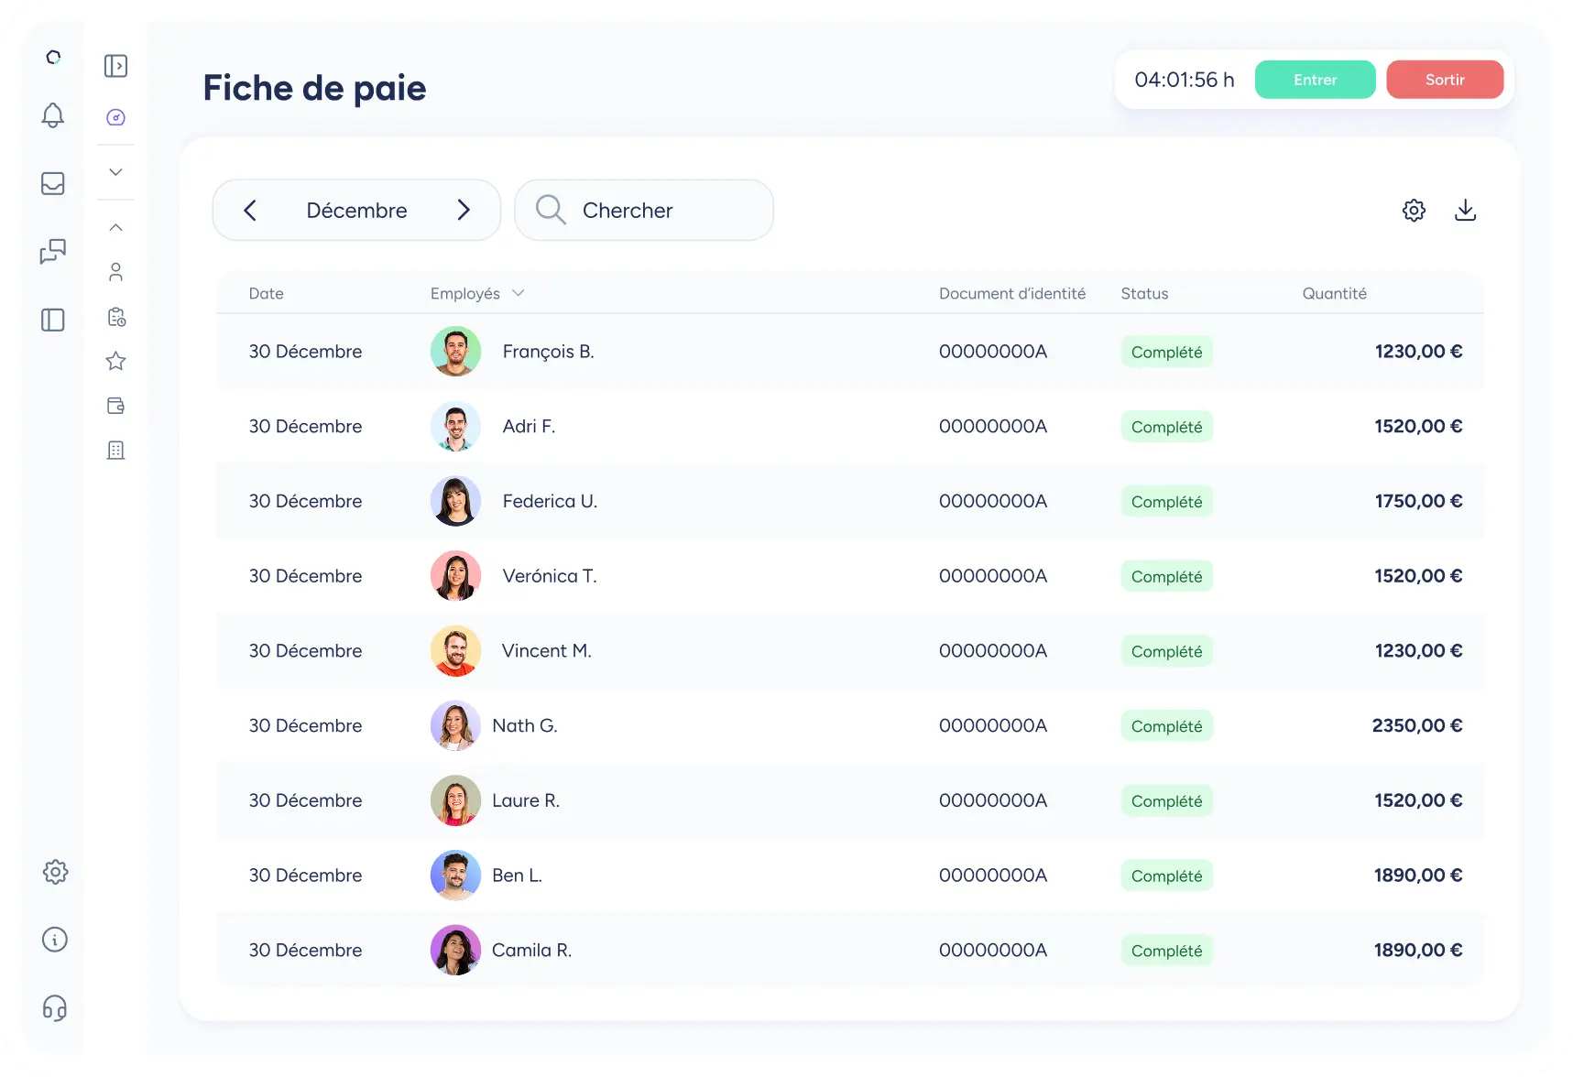The height and width of the screenshot is (1077, 1573).
Task: Toggle the sidebar expand panel icon
Action: pos(115,66)
